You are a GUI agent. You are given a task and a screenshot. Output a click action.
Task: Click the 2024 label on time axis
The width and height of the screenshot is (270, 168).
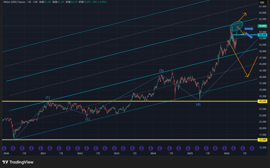point(153,153)
